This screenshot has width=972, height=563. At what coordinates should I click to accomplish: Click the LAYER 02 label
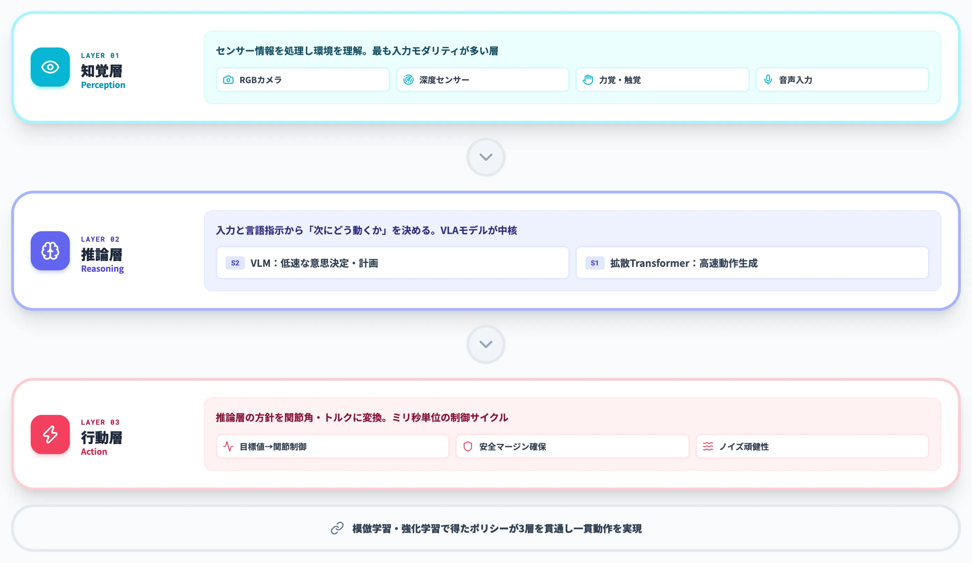pos(100,239)
